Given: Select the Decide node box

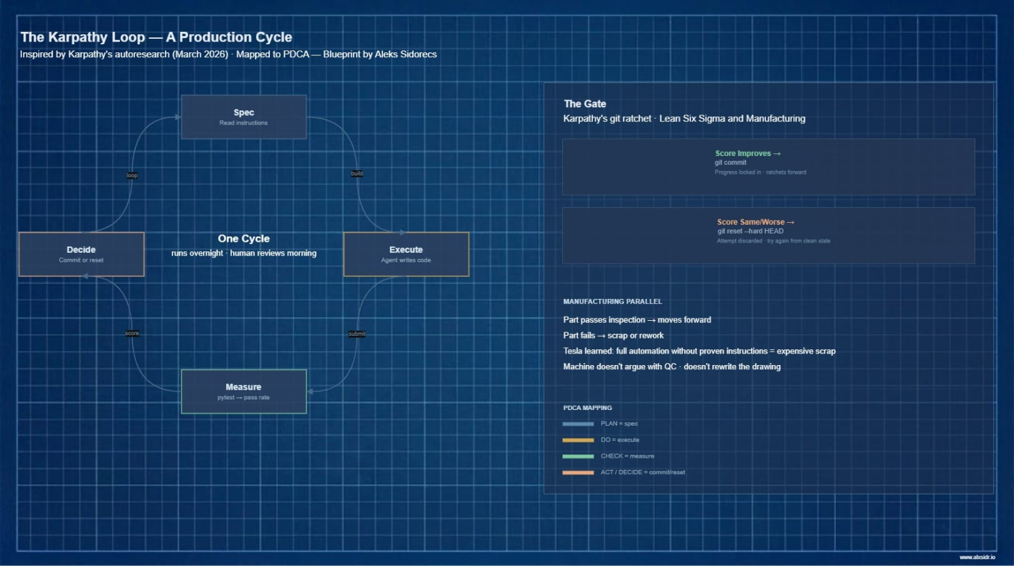Looking at the screenshot, I should coord(81,254).
